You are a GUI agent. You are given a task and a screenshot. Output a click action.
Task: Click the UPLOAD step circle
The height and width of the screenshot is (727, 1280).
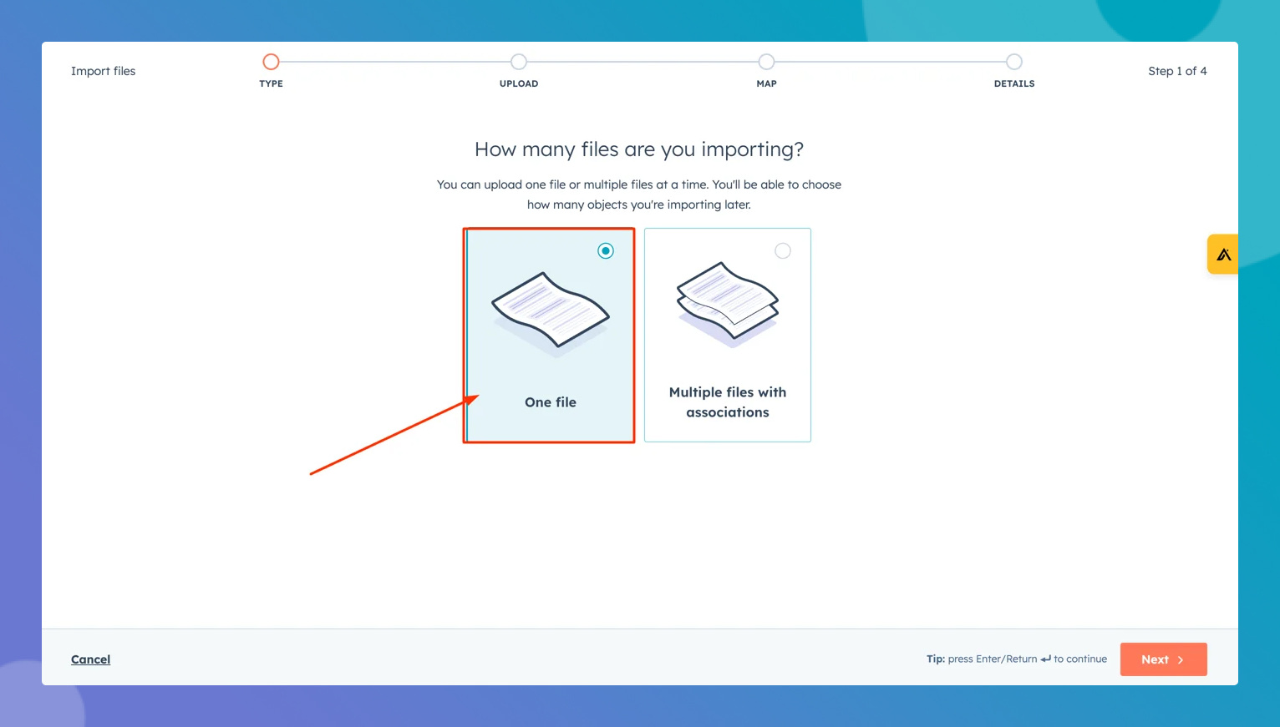point(519,62)
